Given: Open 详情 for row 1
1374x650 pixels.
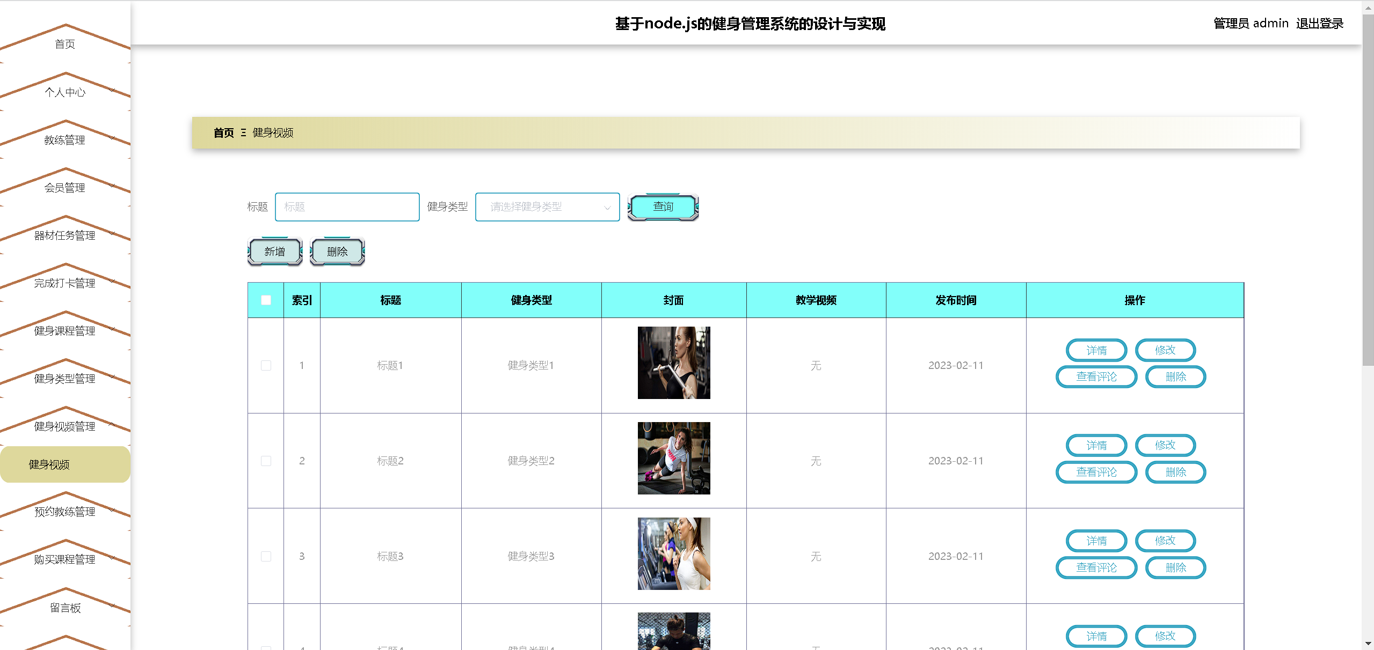Looking at the screenshot, I should (x=1096, y=350).
